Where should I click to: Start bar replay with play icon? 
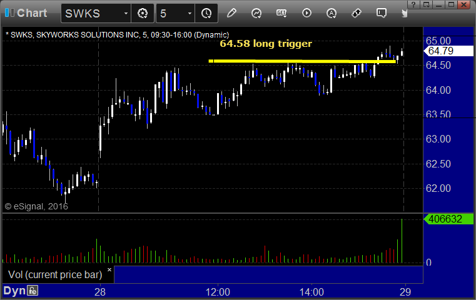[x=306, y=13]
